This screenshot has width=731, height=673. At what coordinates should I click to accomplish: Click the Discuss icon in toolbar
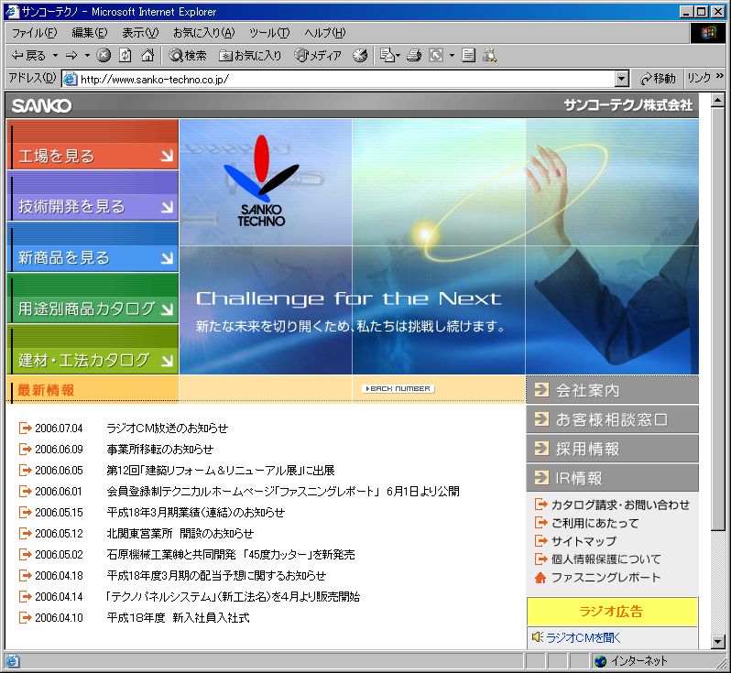468,56
